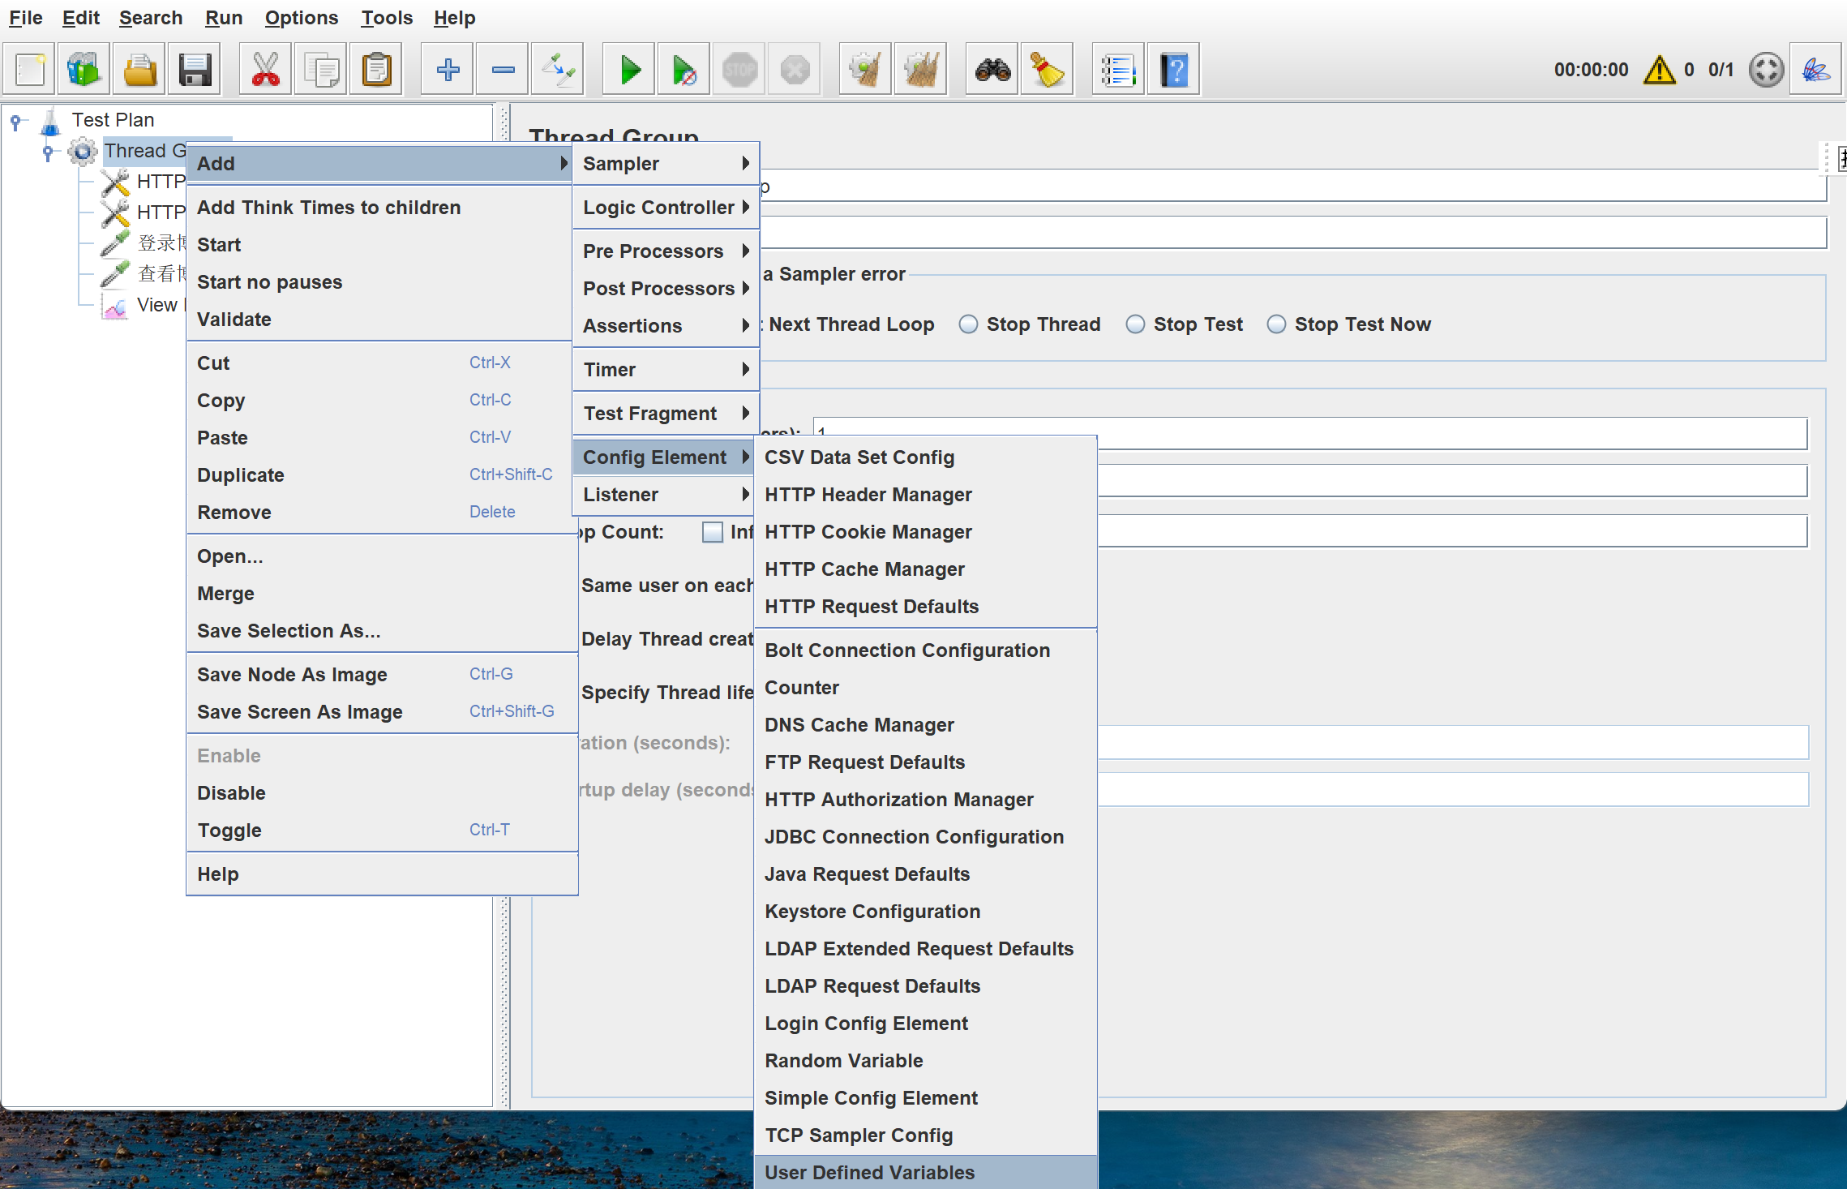Click the binoculars Search icon

coord(992,71)
